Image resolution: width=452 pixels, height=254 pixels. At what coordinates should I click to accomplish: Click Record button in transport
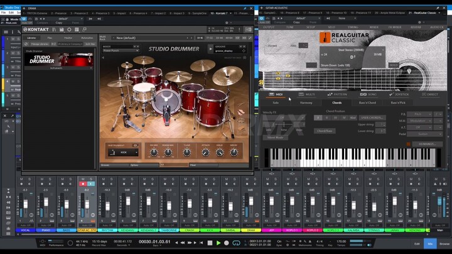227,243
